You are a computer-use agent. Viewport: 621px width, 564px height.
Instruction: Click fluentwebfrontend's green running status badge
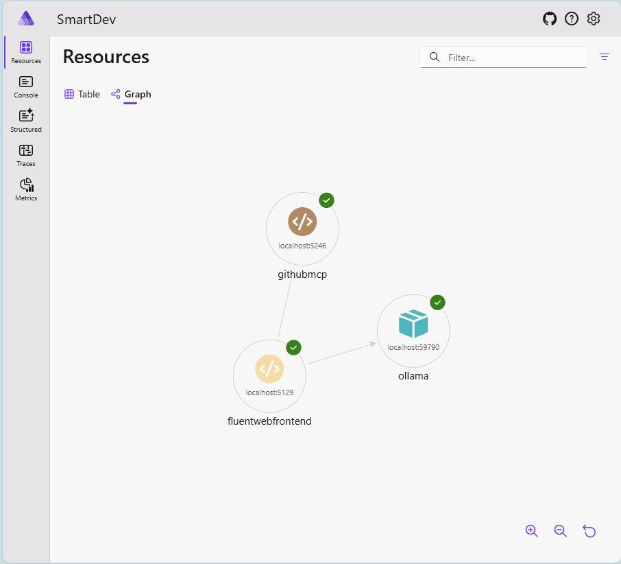pos(293,348)
